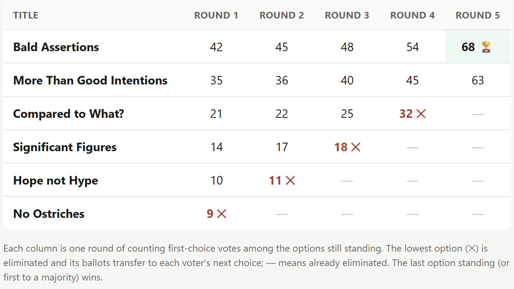Screen dimensions: 514x289
Task: Select the Round 2 column header
Action: [282, 16]
